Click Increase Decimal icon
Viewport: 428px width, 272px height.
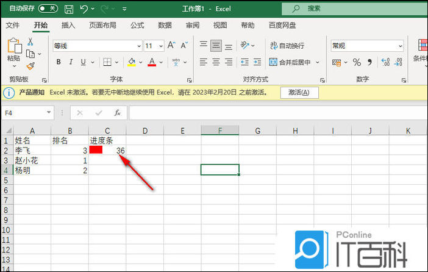coord(385,62)
